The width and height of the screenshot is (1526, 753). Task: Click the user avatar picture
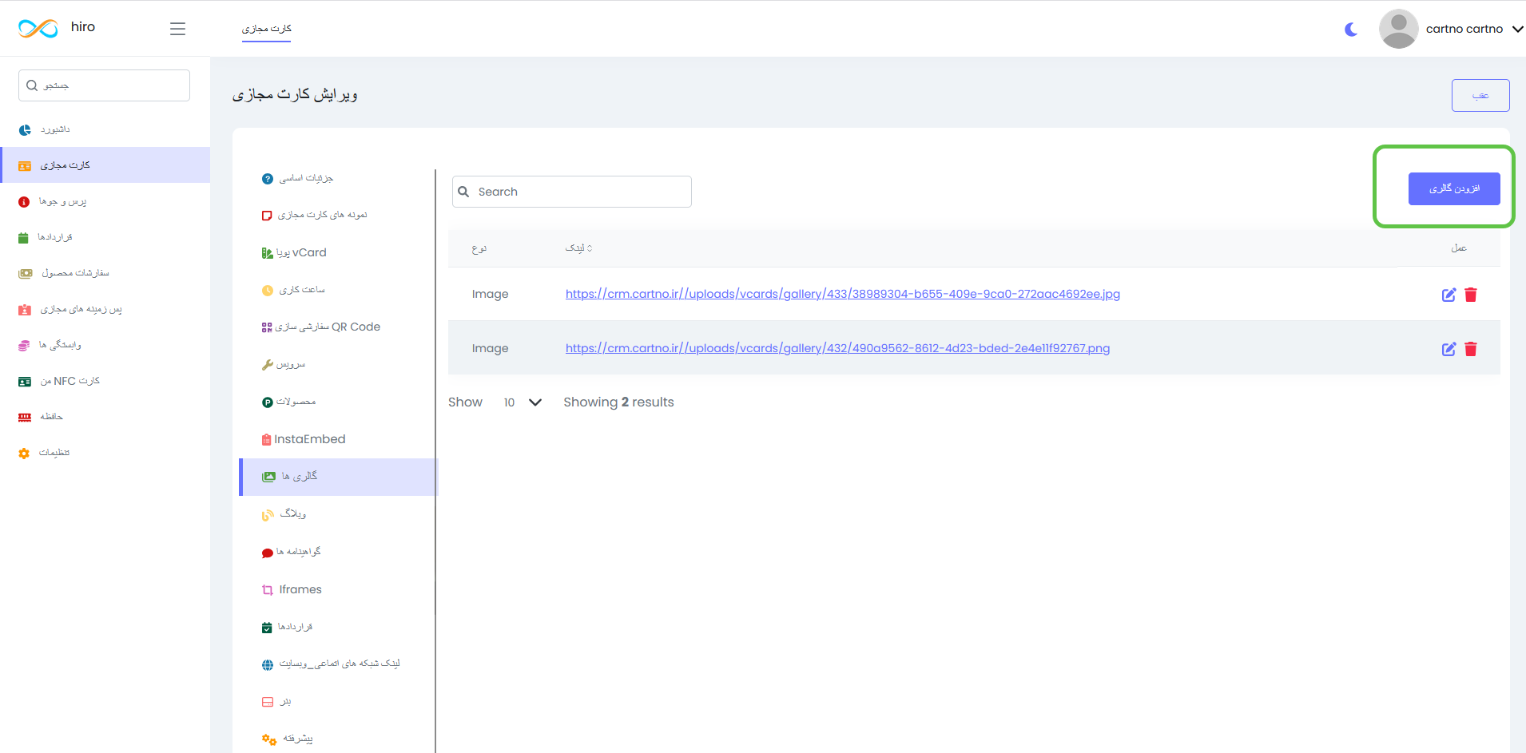click(x=1398, y=29)
